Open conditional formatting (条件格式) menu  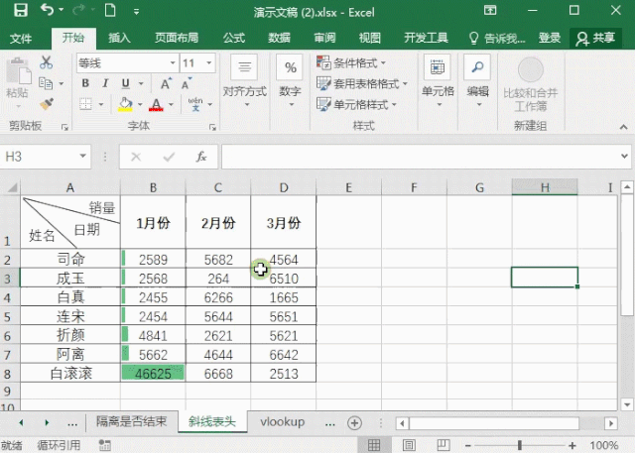pos(350,62)
